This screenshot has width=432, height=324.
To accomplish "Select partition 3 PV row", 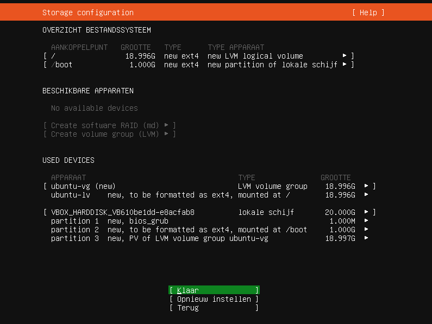I will [209, 238].
